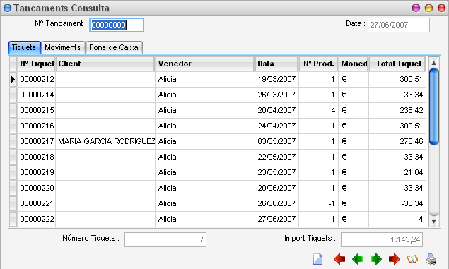
Task: Go to first record with red left arrow
Action: pyautogui.click(x=339, y=259)
